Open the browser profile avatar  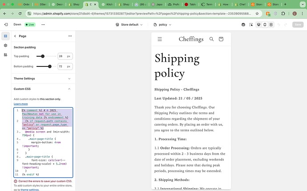click(x=295, y=13)
